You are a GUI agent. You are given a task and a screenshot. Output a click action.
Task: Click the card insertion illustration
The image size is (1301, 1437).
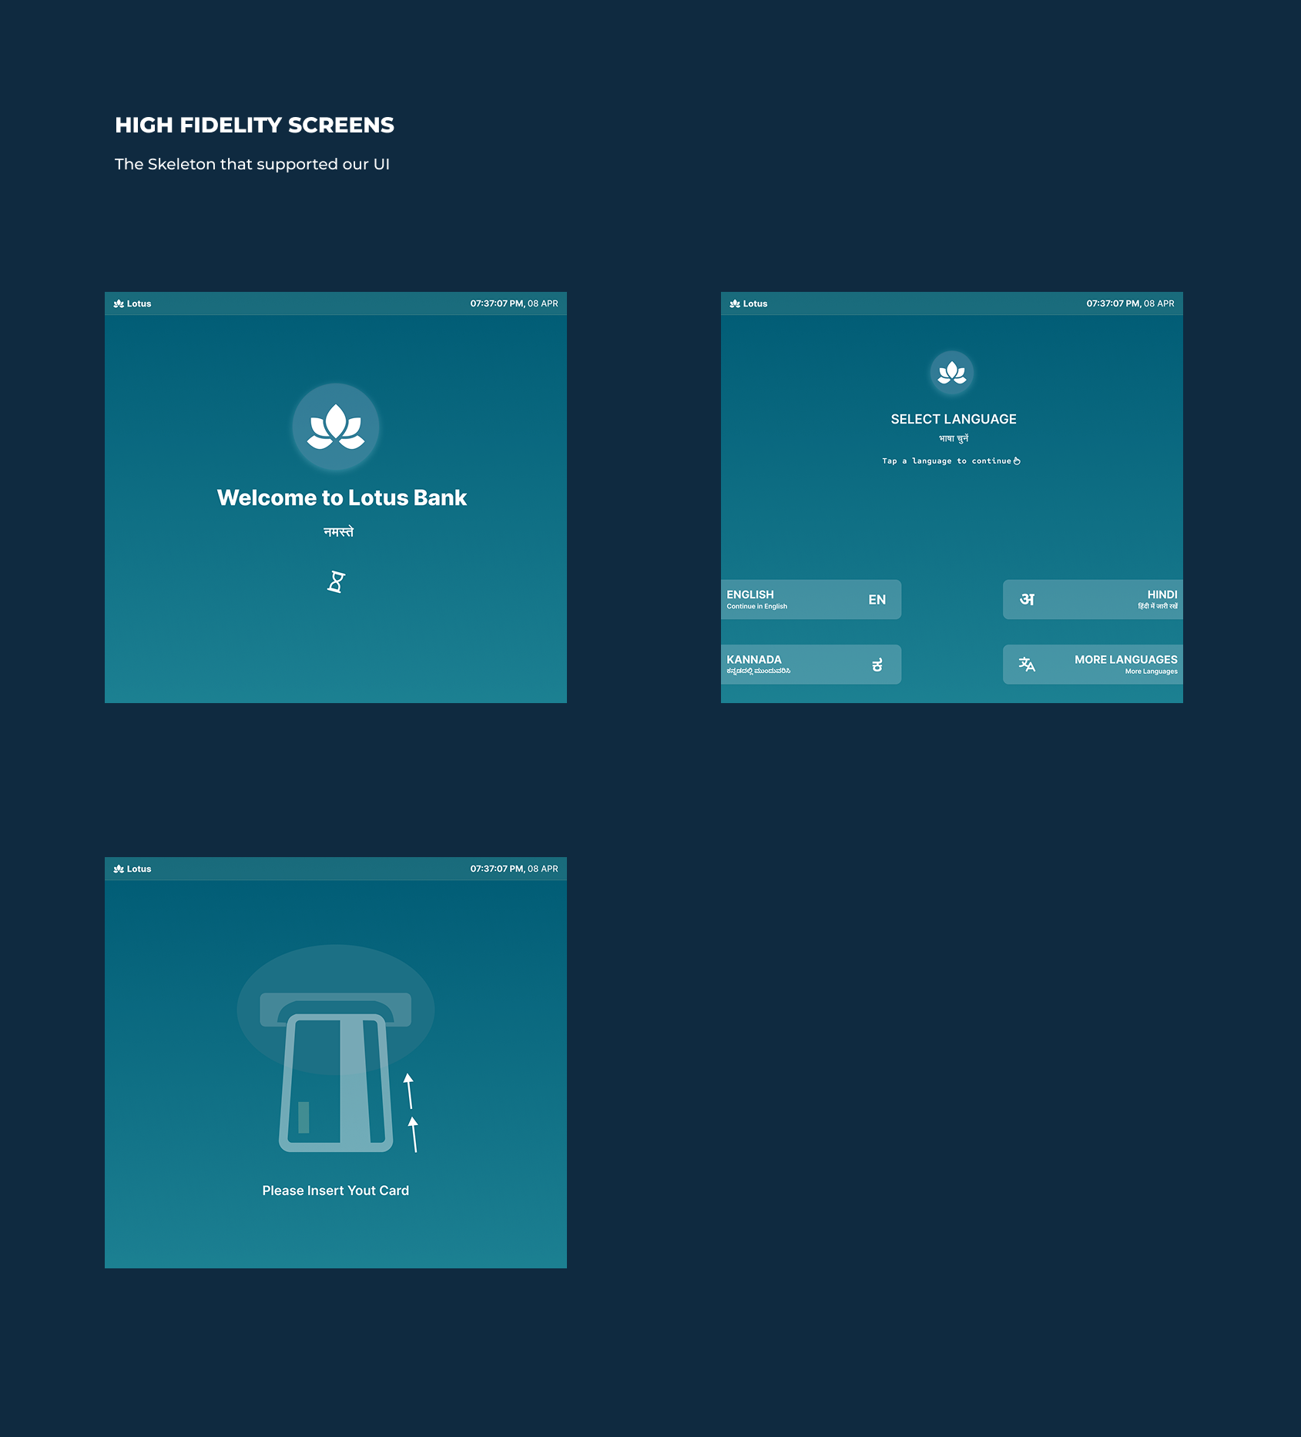pos(336,1049)
